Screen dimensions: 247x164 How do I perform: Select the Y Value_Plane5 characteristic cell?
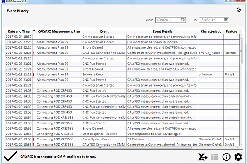click(211, 53)
